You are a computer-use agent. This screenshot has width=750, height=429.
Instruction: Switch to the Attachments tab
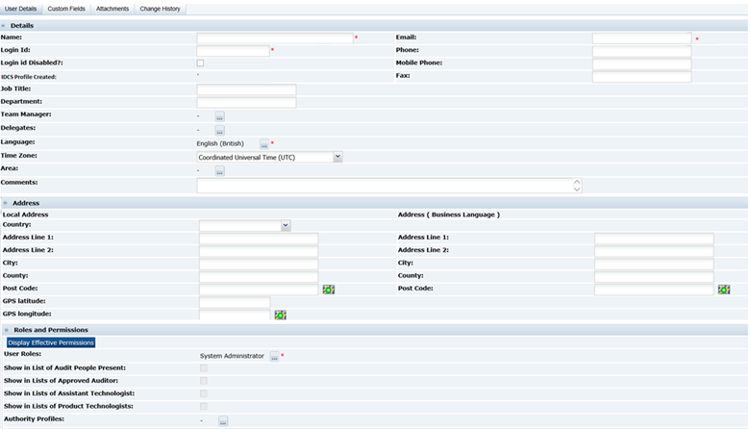[112, 9]
